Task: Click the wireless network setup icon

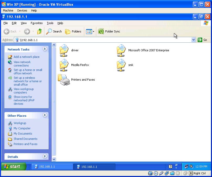Action: click(x=10, y=78)
